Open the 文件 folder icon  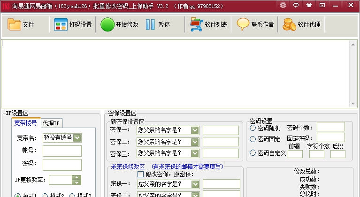[14, 24]
